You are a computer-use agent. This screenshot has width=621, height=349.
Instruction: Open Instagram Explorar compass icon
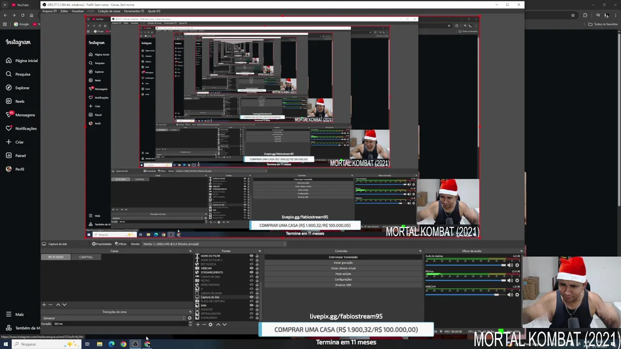pos(9,88)
